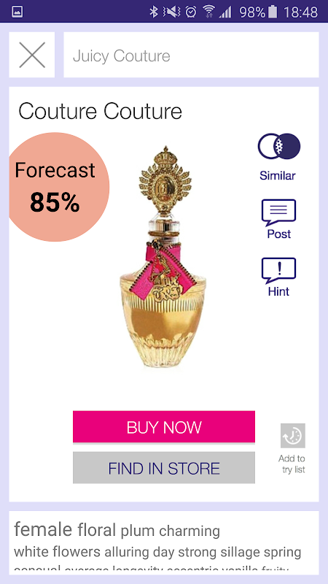Tap the X close icon

pos(32,55)
